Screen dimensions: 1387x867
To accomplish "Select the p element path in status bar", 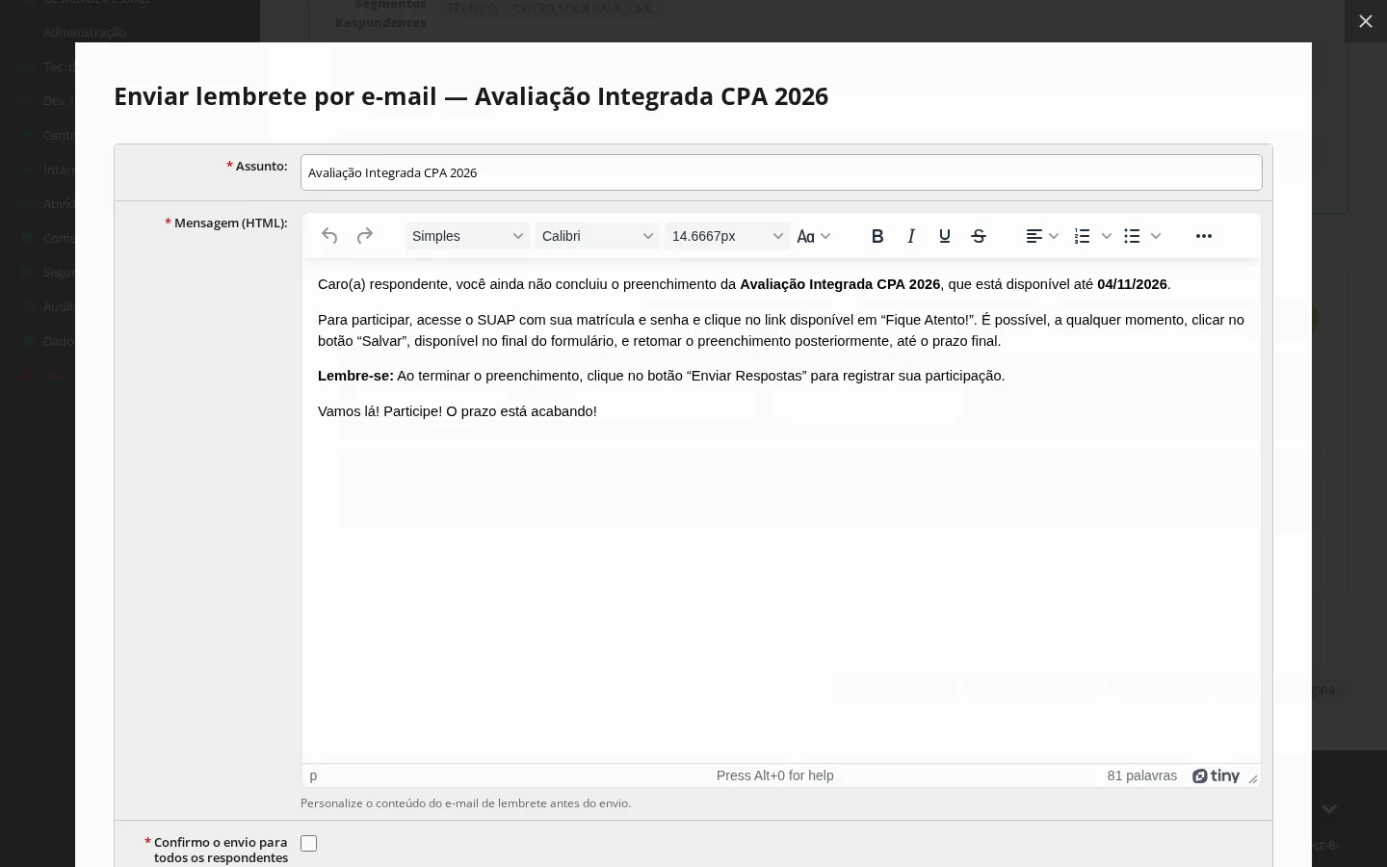I will pos(313,776).
